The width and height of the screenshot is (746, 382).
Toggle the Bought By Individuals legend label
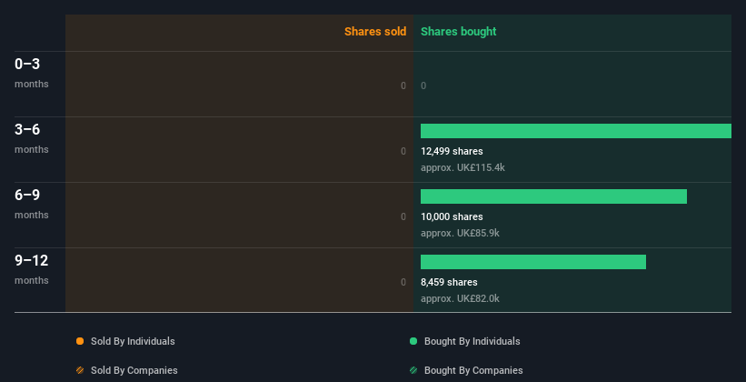472,341
